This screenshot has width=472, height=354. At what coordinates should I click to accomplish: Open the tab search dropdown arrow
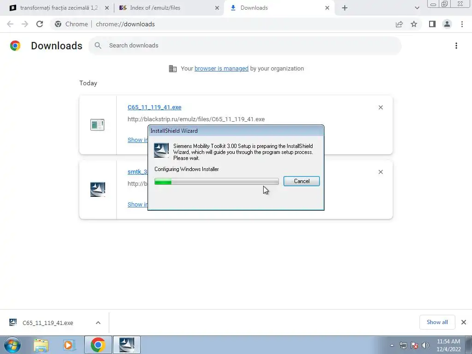[417, 8]
